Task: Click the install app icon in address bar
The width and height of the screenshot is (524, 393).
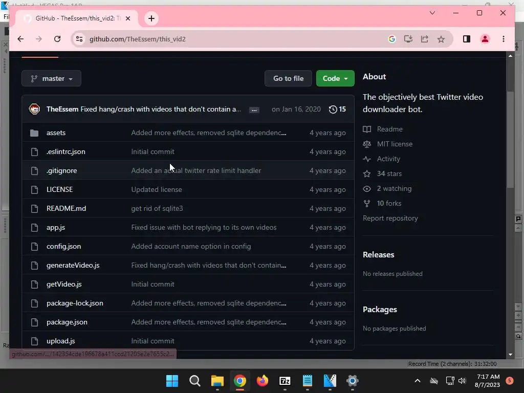Action: pos(408,39)
